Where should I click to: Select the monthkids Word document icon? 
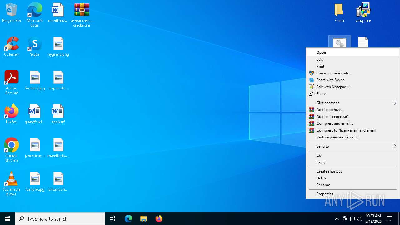click(58, 13)
